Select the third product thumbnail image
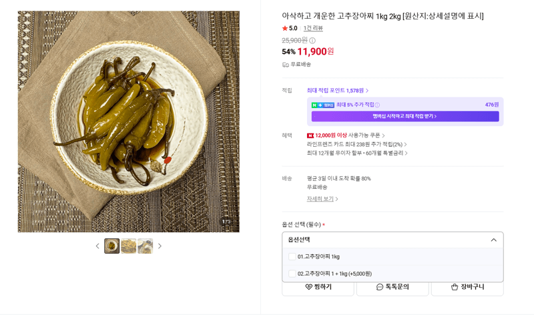This screenshot has height=315, width=534. coord(145,246)
